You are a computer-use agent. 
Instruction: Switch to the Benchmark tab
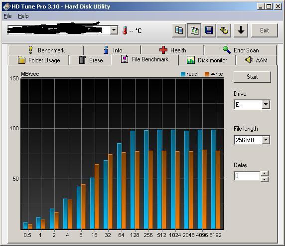46,50
